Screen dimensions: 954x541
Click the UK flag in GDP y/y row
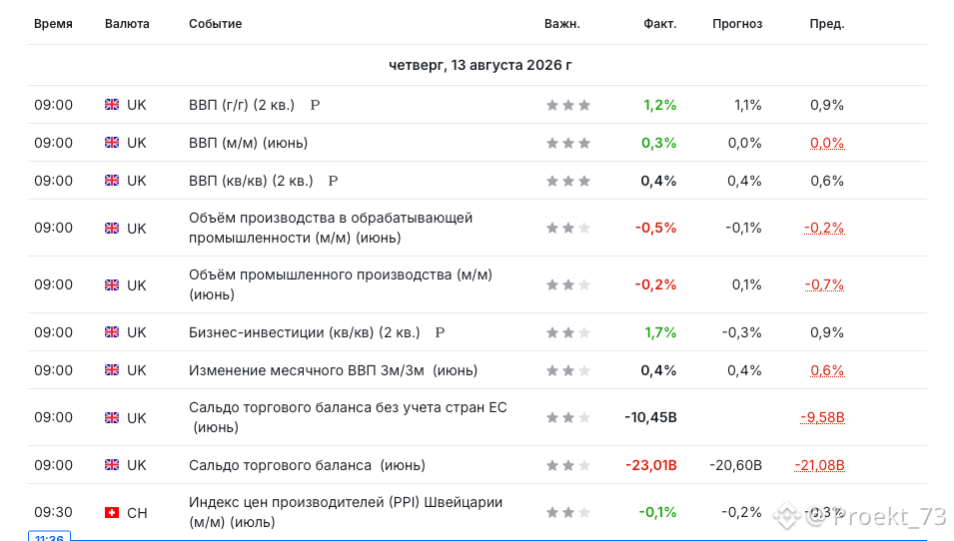(x=112, y=105)
